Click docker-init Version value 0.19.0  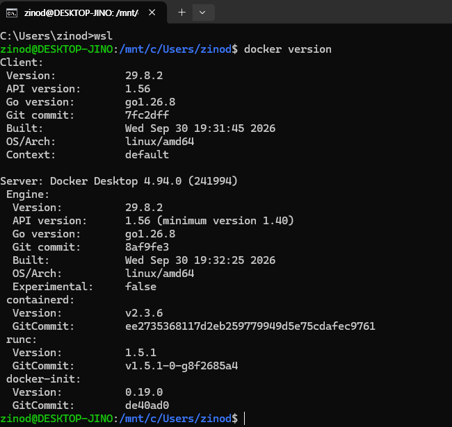144,392
